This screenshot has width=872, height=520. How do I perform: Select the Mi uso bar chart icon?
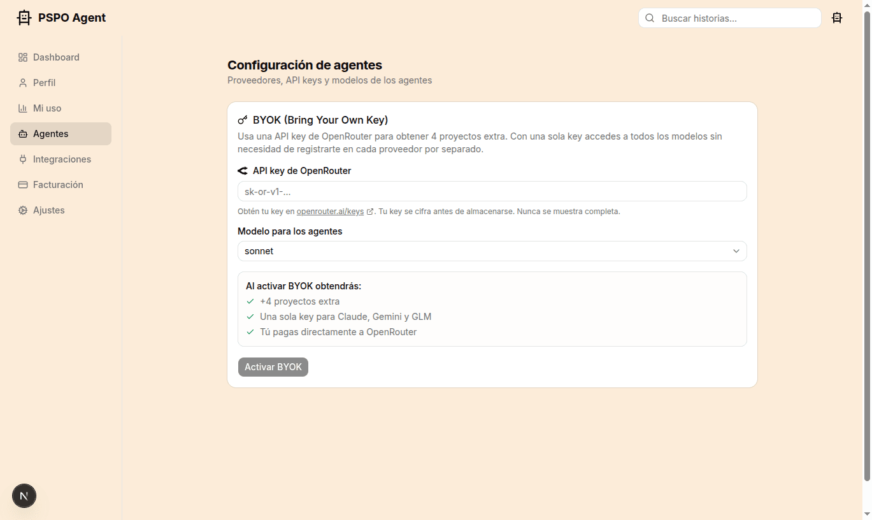21,108
